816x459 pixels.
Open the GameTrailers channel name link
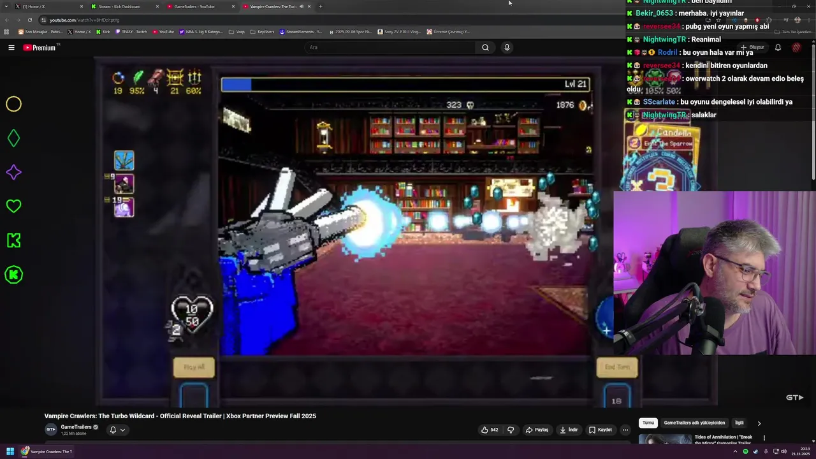tap(76, 427)
